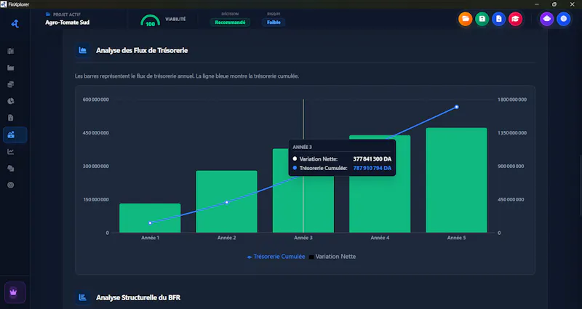Click the orange open-folder button
Screen dimensions: 582x309
[465, 19]
